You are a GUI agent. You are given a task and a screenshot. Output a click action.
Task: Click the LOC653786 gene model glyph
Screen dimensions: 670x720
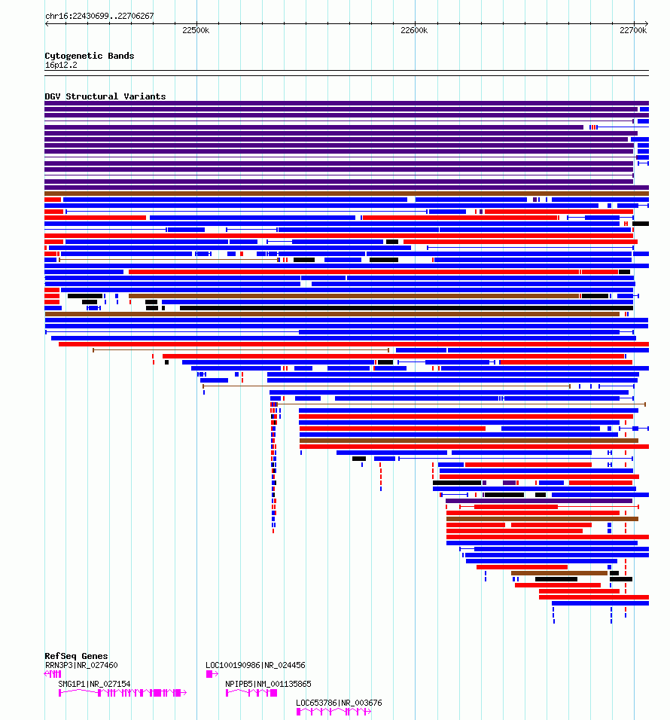pos(333,712)
